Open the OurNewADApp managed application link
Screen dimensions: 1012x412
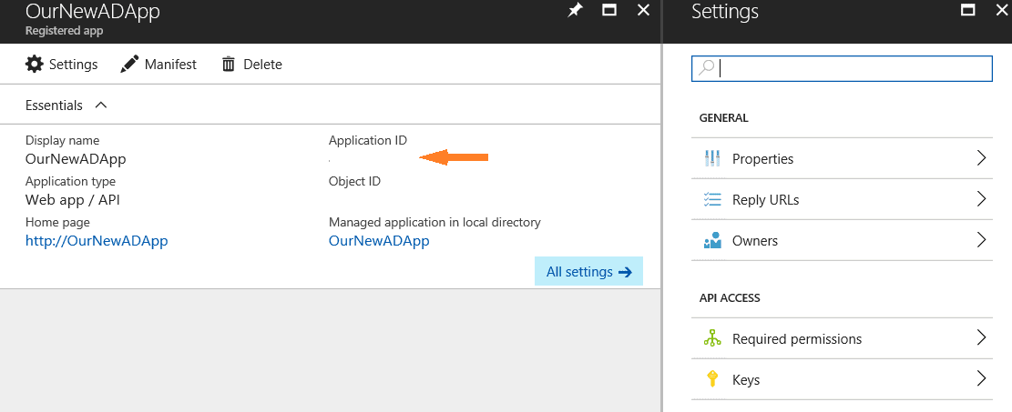click(x=379, y=241)
